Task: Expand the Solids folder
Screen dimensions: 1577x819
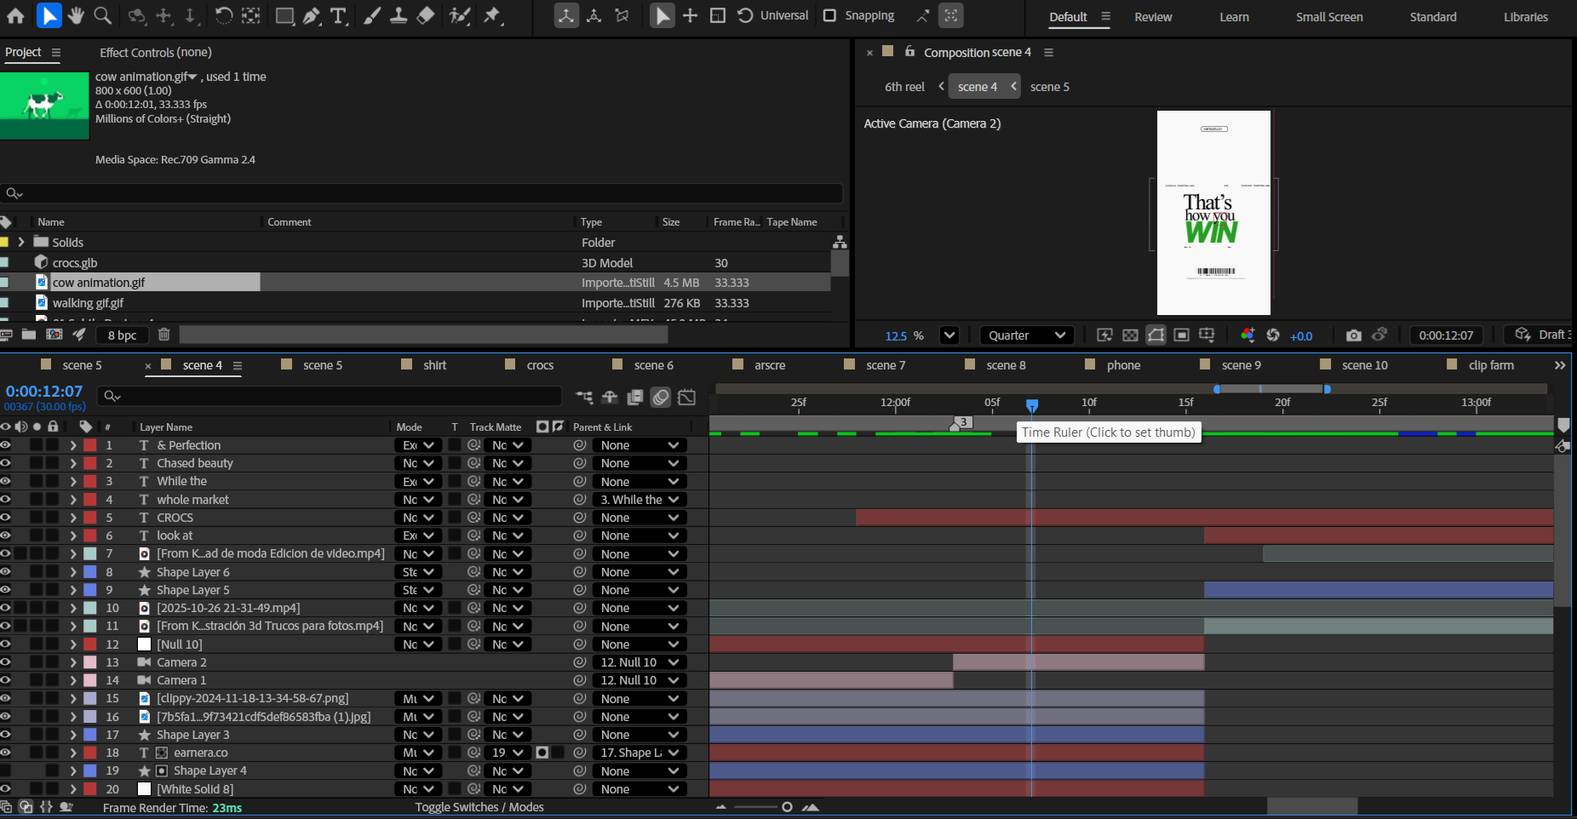Action: coord(21,243)
